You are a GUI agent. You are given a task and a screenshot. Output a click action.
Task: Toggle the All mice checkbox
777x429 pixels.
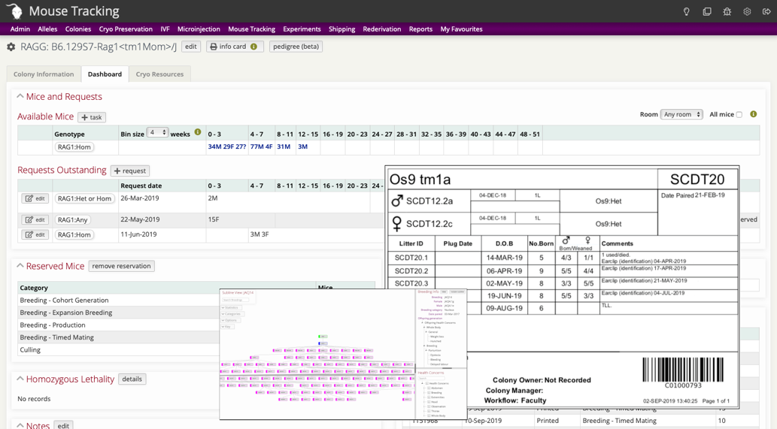click(x=739, y=115)
